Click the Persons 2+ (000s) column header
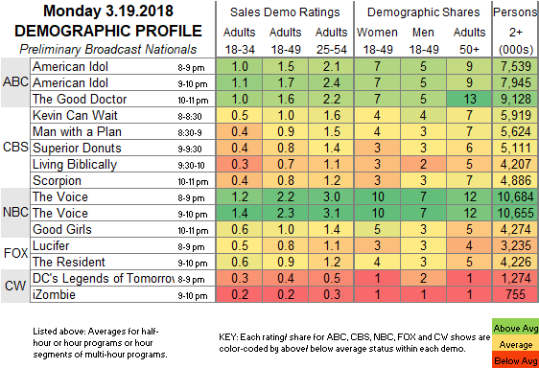 [516, 31]
